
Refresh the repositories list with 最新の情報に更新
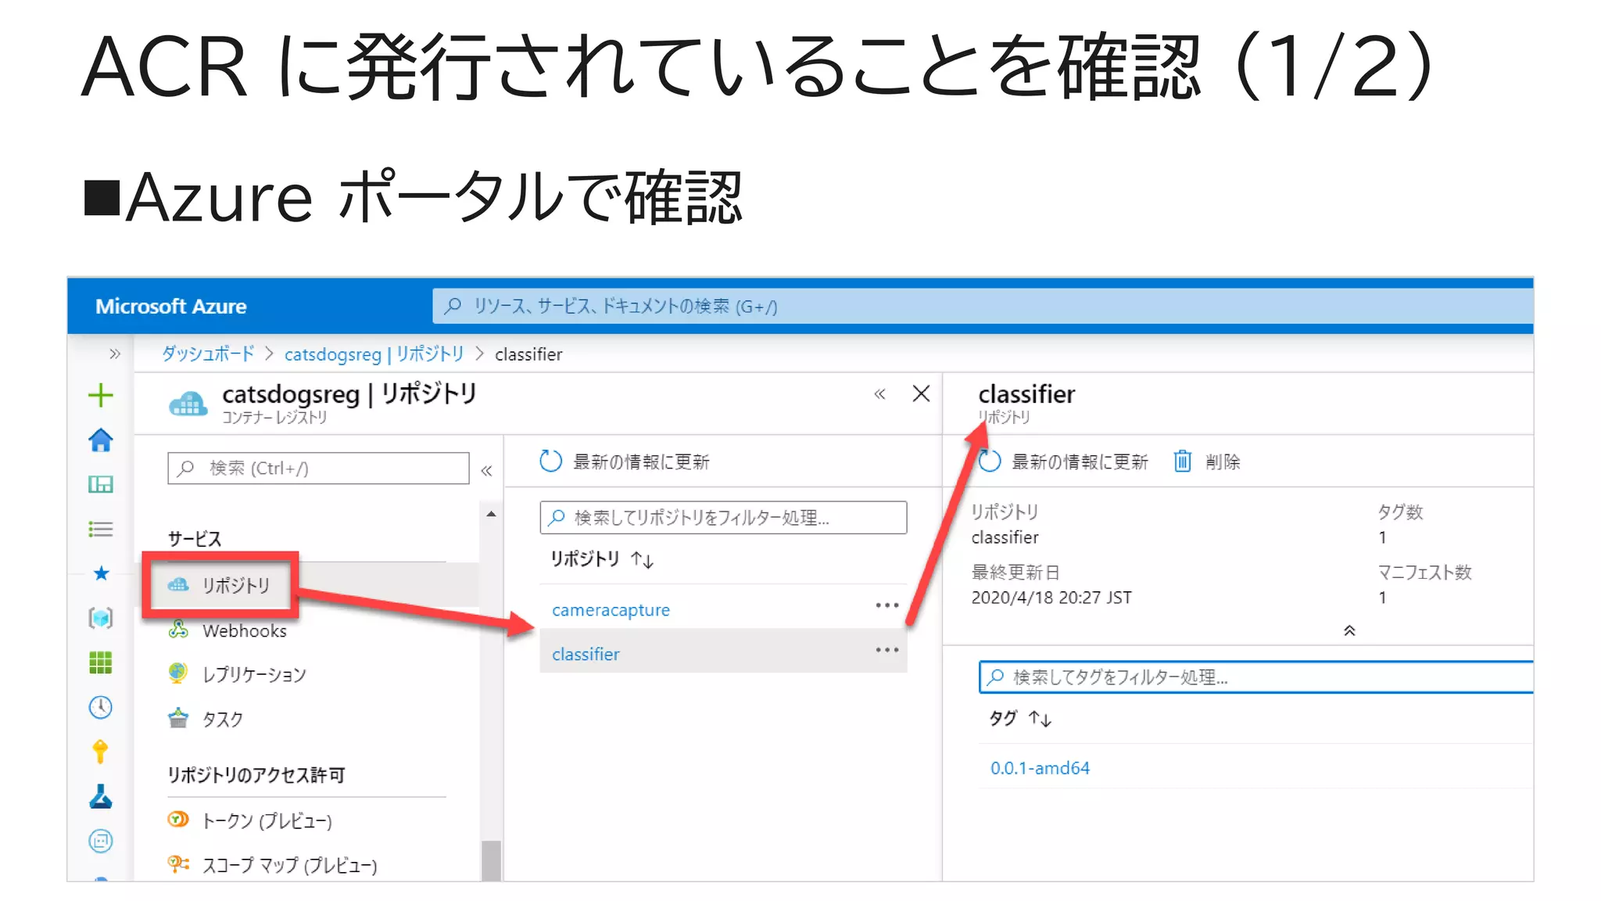624,461
